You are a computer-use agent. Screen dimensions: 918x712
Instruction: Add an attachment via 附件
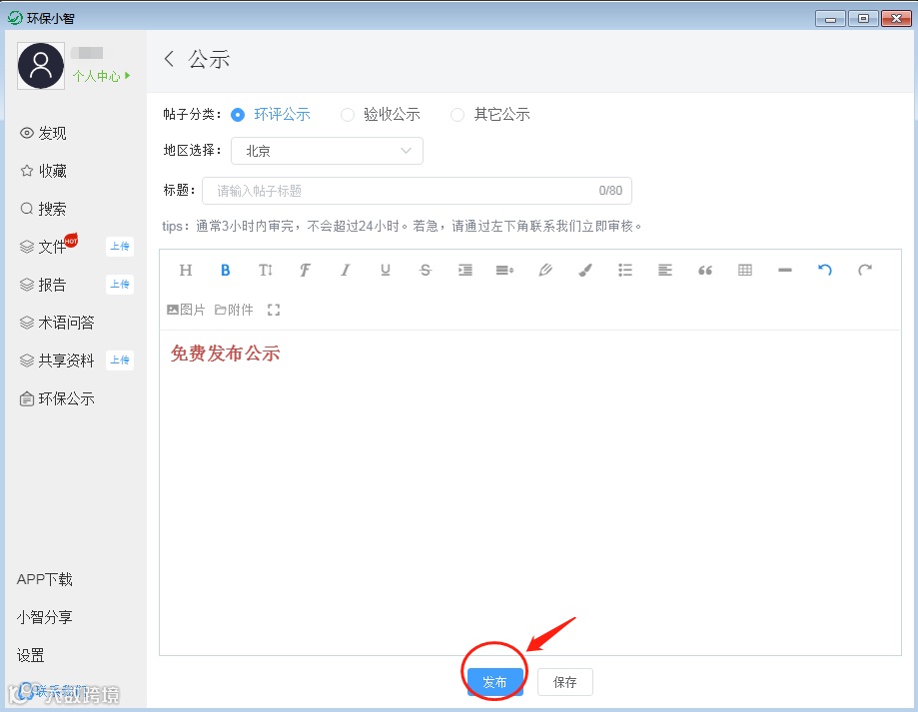tap(234, 310)
